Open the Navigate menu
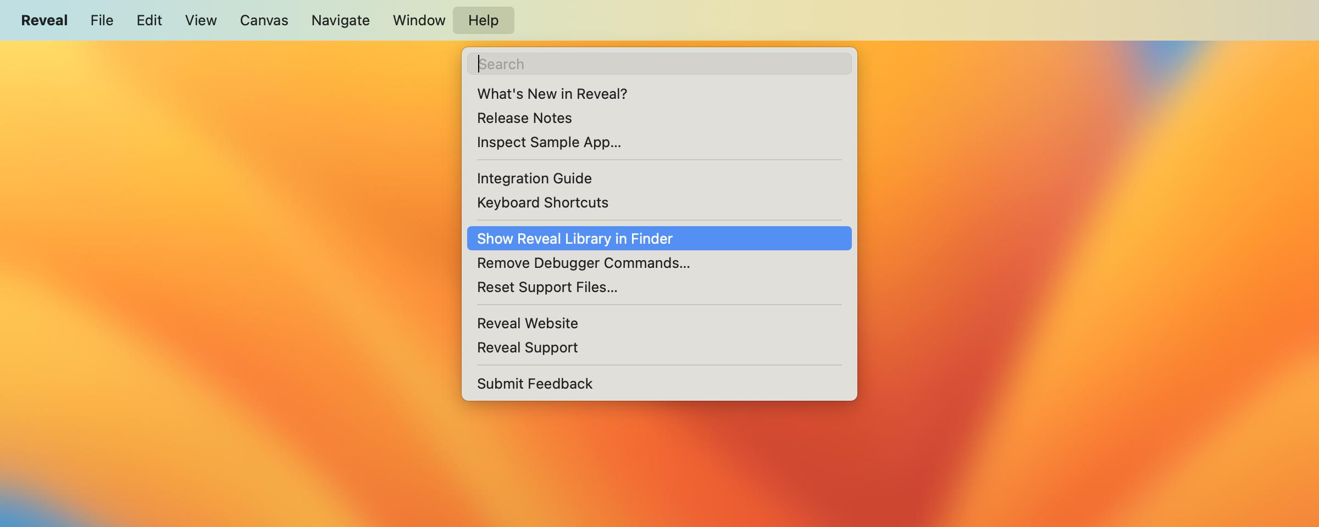The image size is (1319, 527). tap(340, 20)
